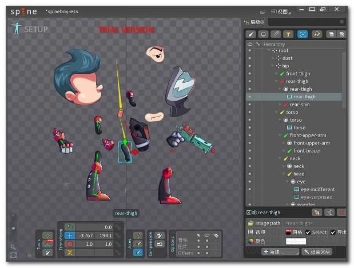Uncheck the Select checkbox
The height and width of the screenshot is (268, 354).
(x=308, y=232)
